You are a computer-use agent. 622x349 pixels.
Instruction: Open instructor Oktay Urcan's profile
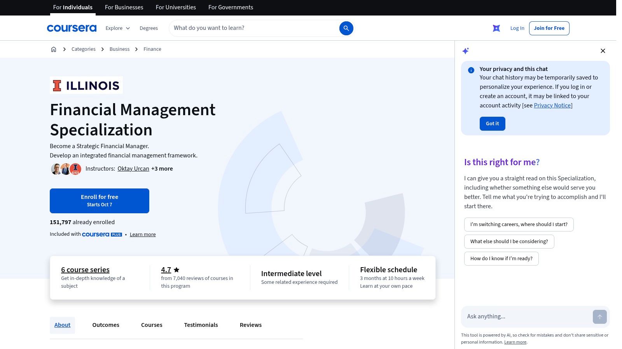[x=133, y=169]
